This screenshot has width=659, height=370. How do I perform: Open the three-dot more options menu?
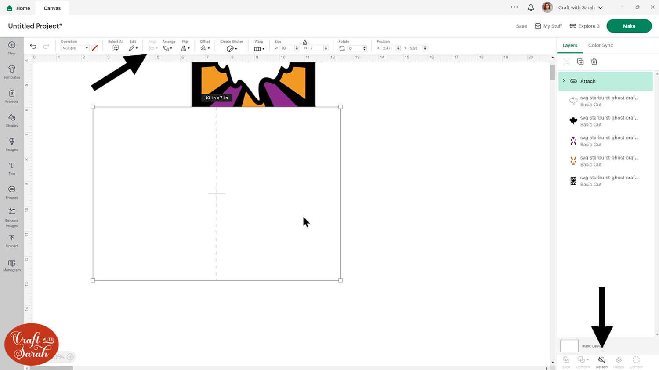pos(514,7)
